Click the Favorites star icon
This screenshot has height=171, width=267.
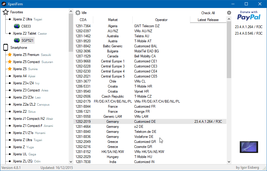(x=6, y=12)
